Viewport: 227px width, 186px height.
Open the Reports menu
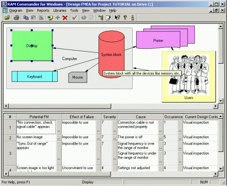(x=43, y=10)
